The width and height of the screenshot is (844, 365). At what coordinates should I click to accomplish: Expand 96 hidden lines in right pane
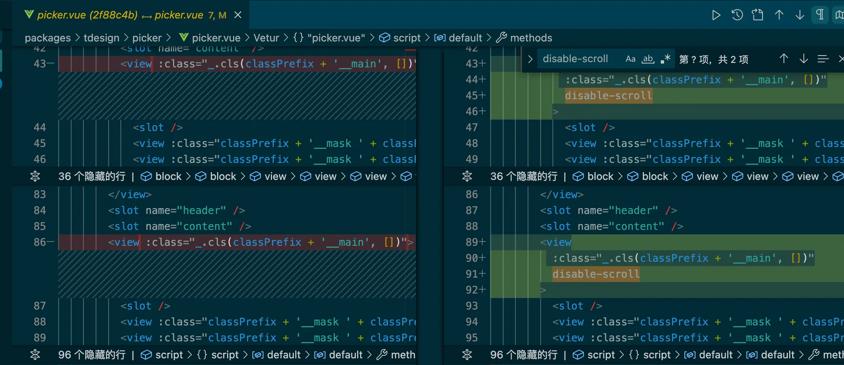pos(467,355)
